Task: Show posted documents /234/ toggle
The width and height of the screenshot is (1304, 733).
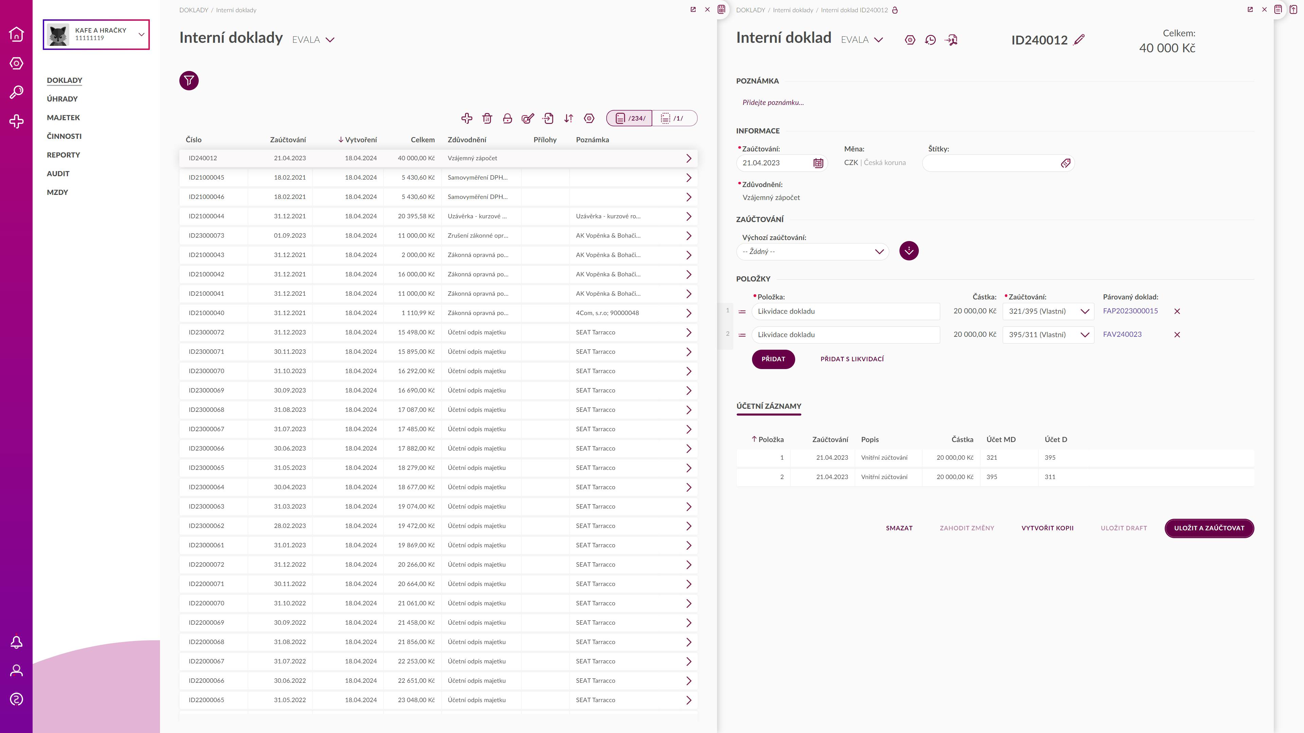Action: (629, 118)
